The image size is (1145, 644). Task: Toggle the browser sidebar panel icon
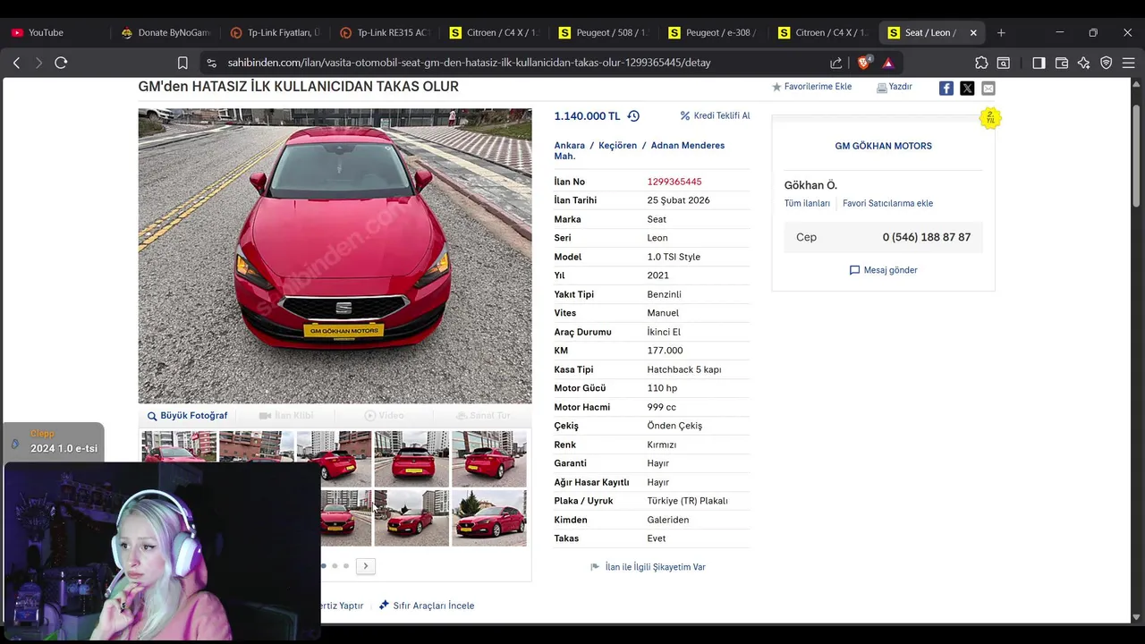[1039, 63]
